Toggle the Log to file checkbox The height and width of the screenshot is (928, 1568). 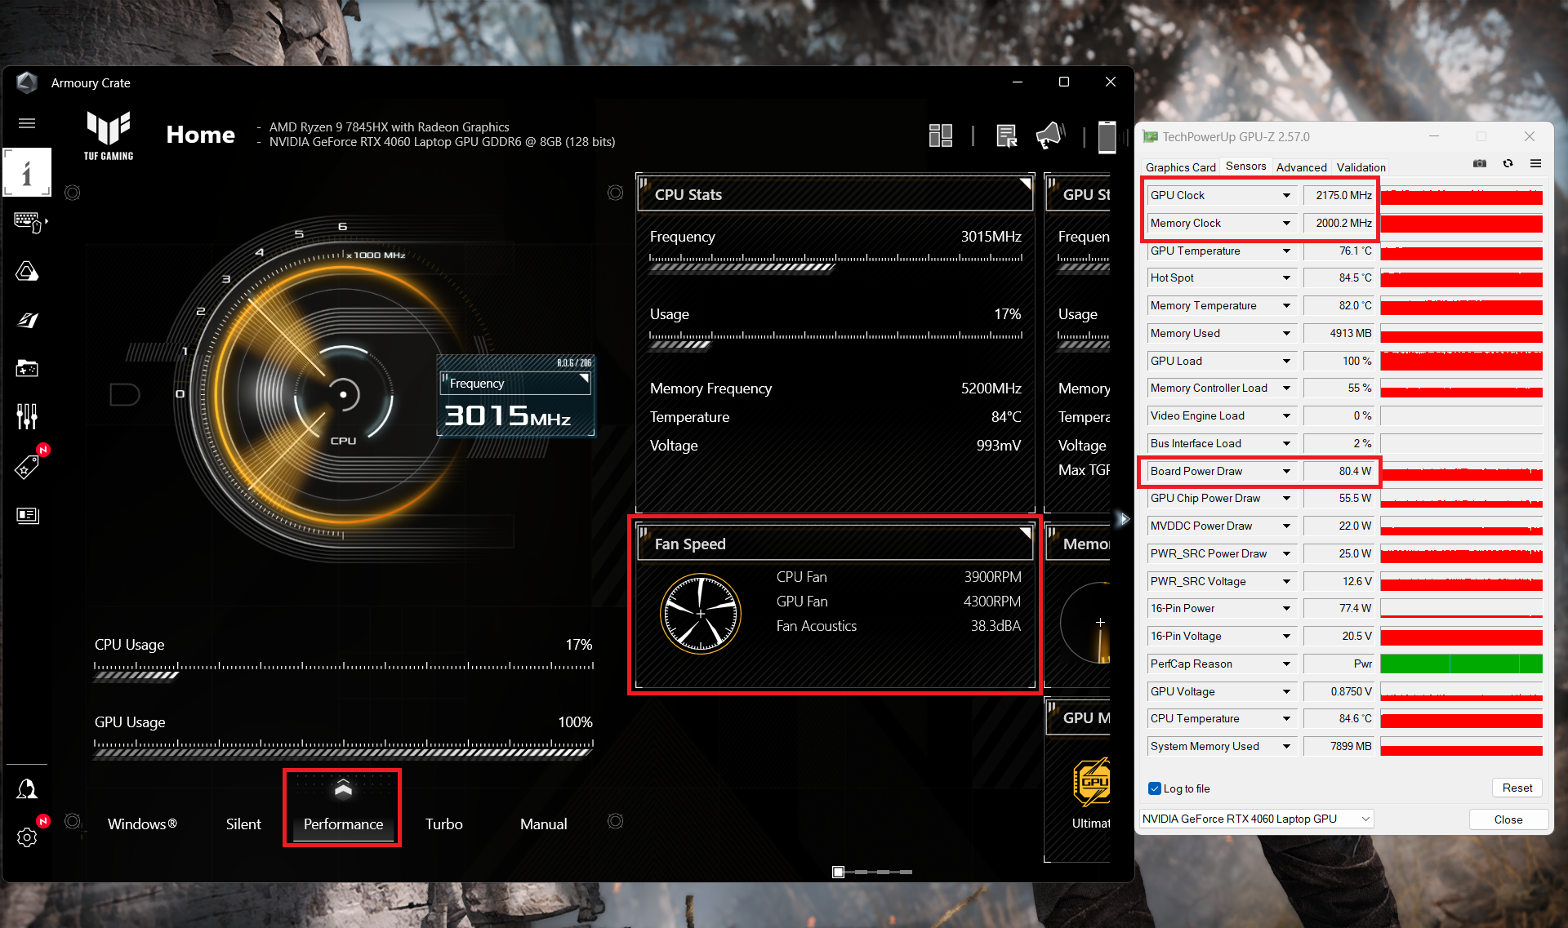(1155, 788)
